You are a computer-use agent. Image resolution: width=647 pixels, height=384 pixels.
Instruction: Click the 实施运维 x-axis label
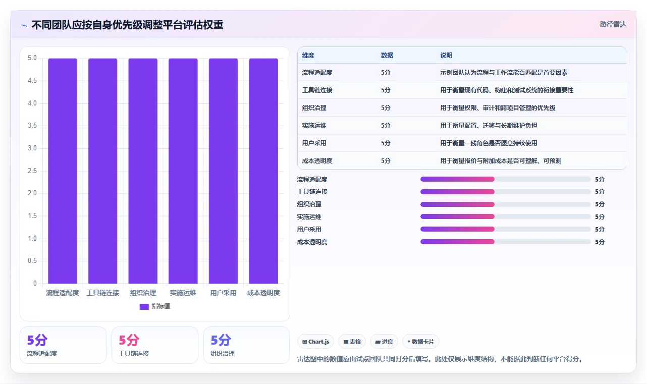point(183,293)
